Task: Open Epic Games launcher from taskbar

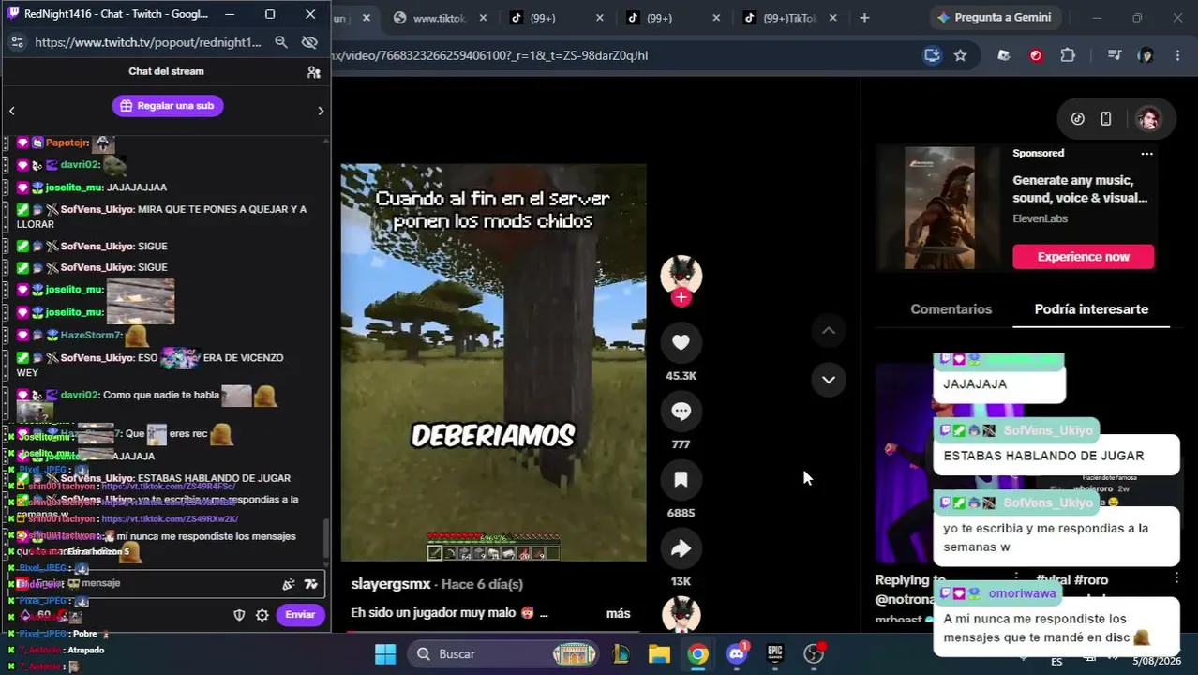Action: (775, 653)
